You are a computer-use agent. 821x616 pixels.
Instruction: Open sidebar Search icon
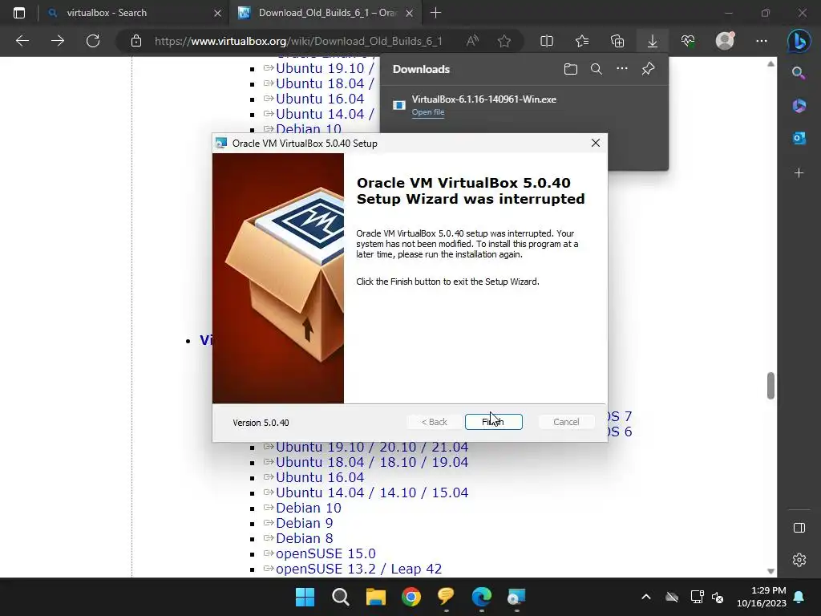799,73
